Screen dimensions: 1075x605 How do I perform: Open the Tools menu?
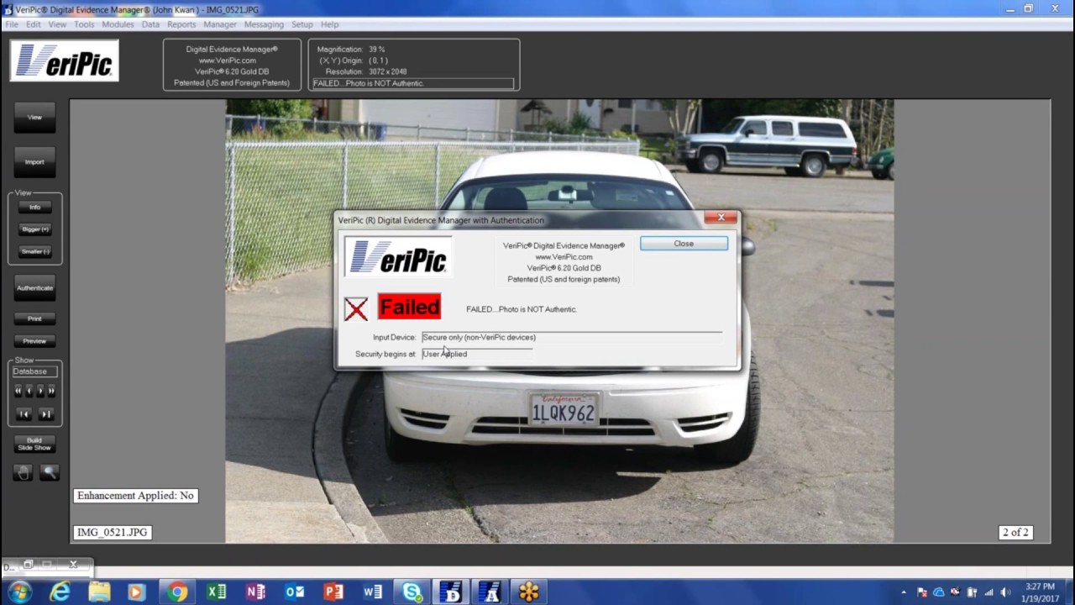coord(84,24)
